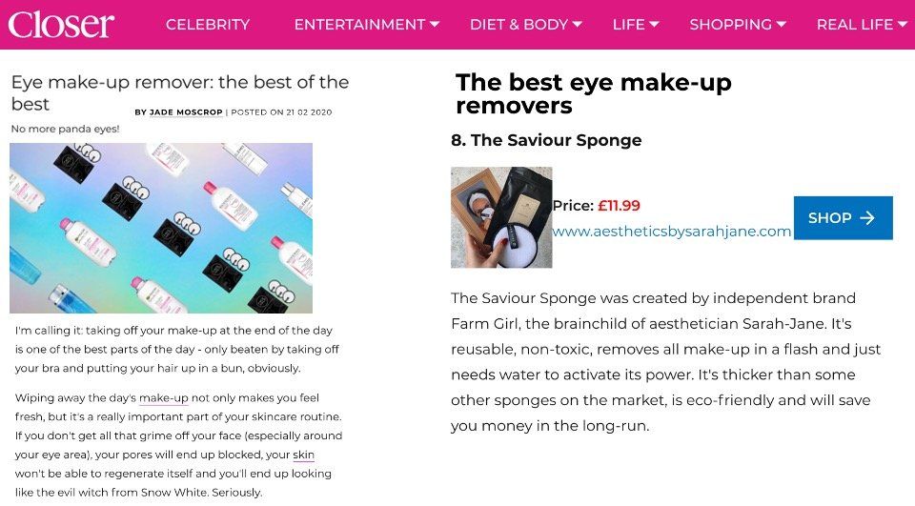This screenshot has width=915, height=506.
Task: Click the arrow icon on Shop button
Action: 867,218
